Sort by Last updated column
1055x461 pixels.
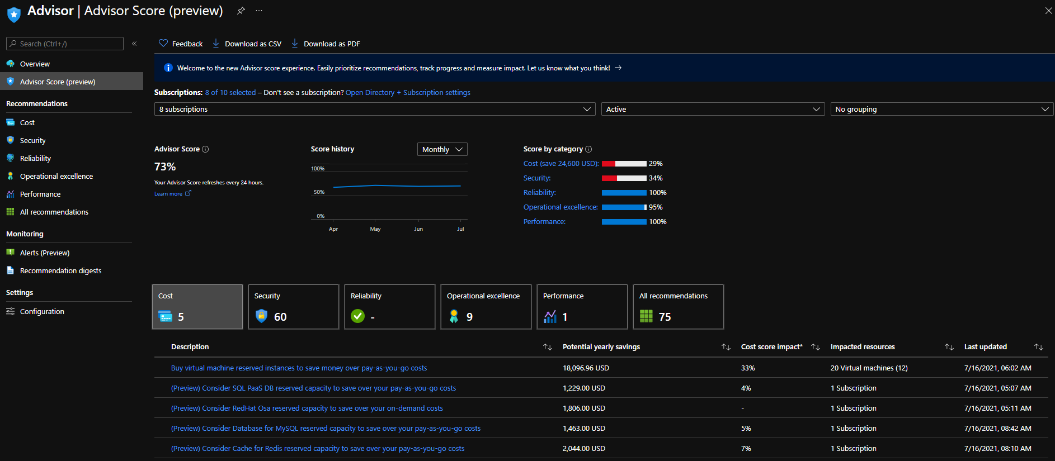pyautogui.click(x=1039, y=347)
